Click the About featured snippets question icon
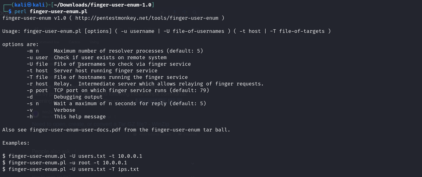 pyautogui.click(x=135, y=134)
